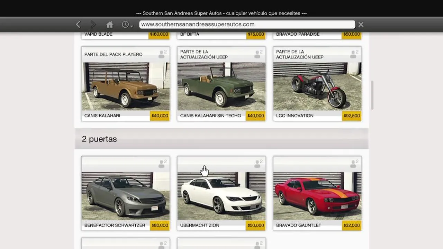Viewport: 443px width, 249px height.
Task: Click seat-count icon on LCC Innovation card
Action: (x=354, y=54)
